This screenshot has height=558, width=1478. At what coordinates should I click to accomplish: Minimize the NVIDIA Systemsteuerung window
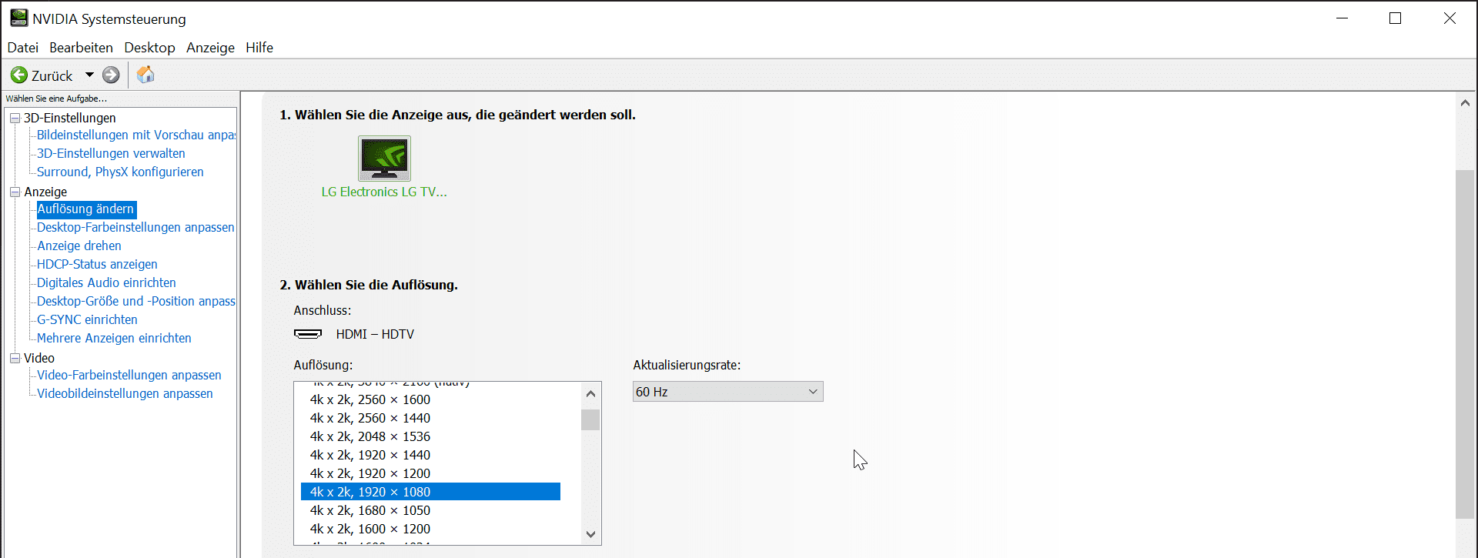(x=1342, y=18)
